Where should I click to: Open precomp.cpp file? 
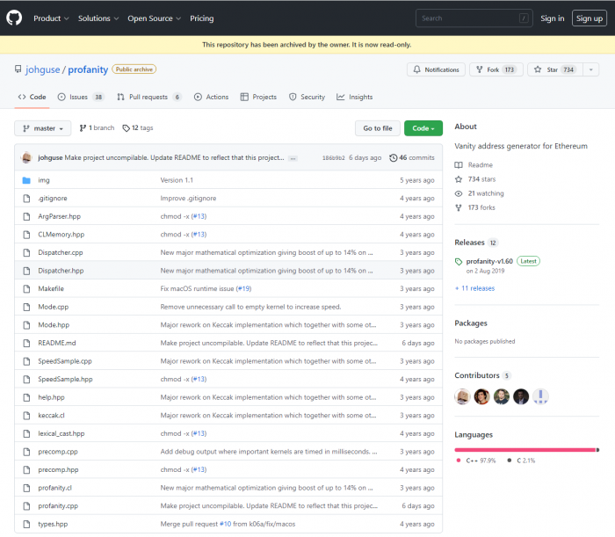coord(58,452)
